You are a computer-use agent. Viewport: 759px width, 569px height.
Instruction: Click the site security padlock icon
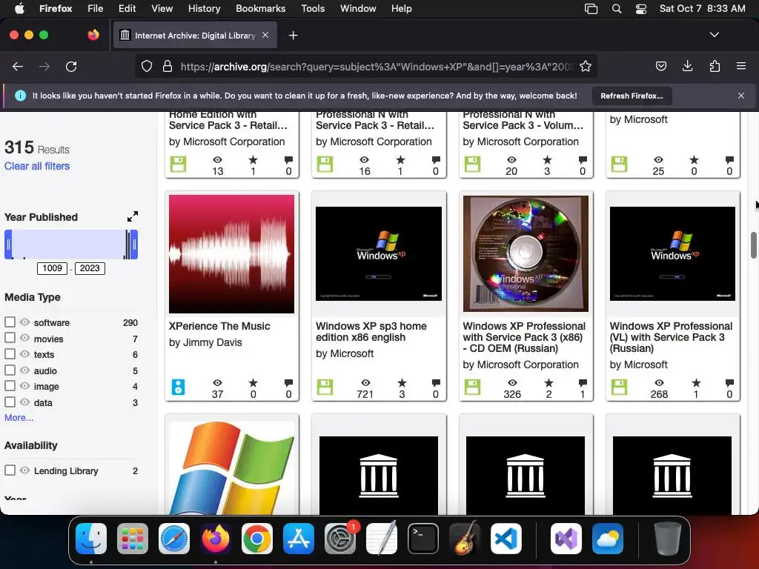[x=168, y=66]
